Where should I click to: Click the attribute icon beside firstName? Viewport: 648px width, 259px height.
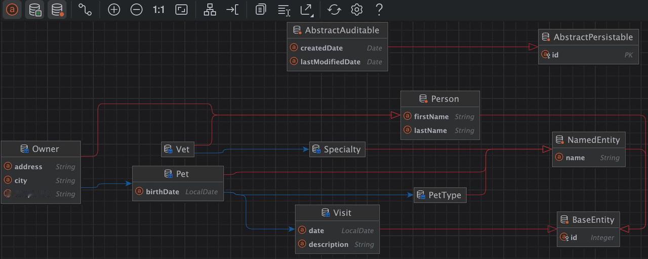[x=408, y=116]
